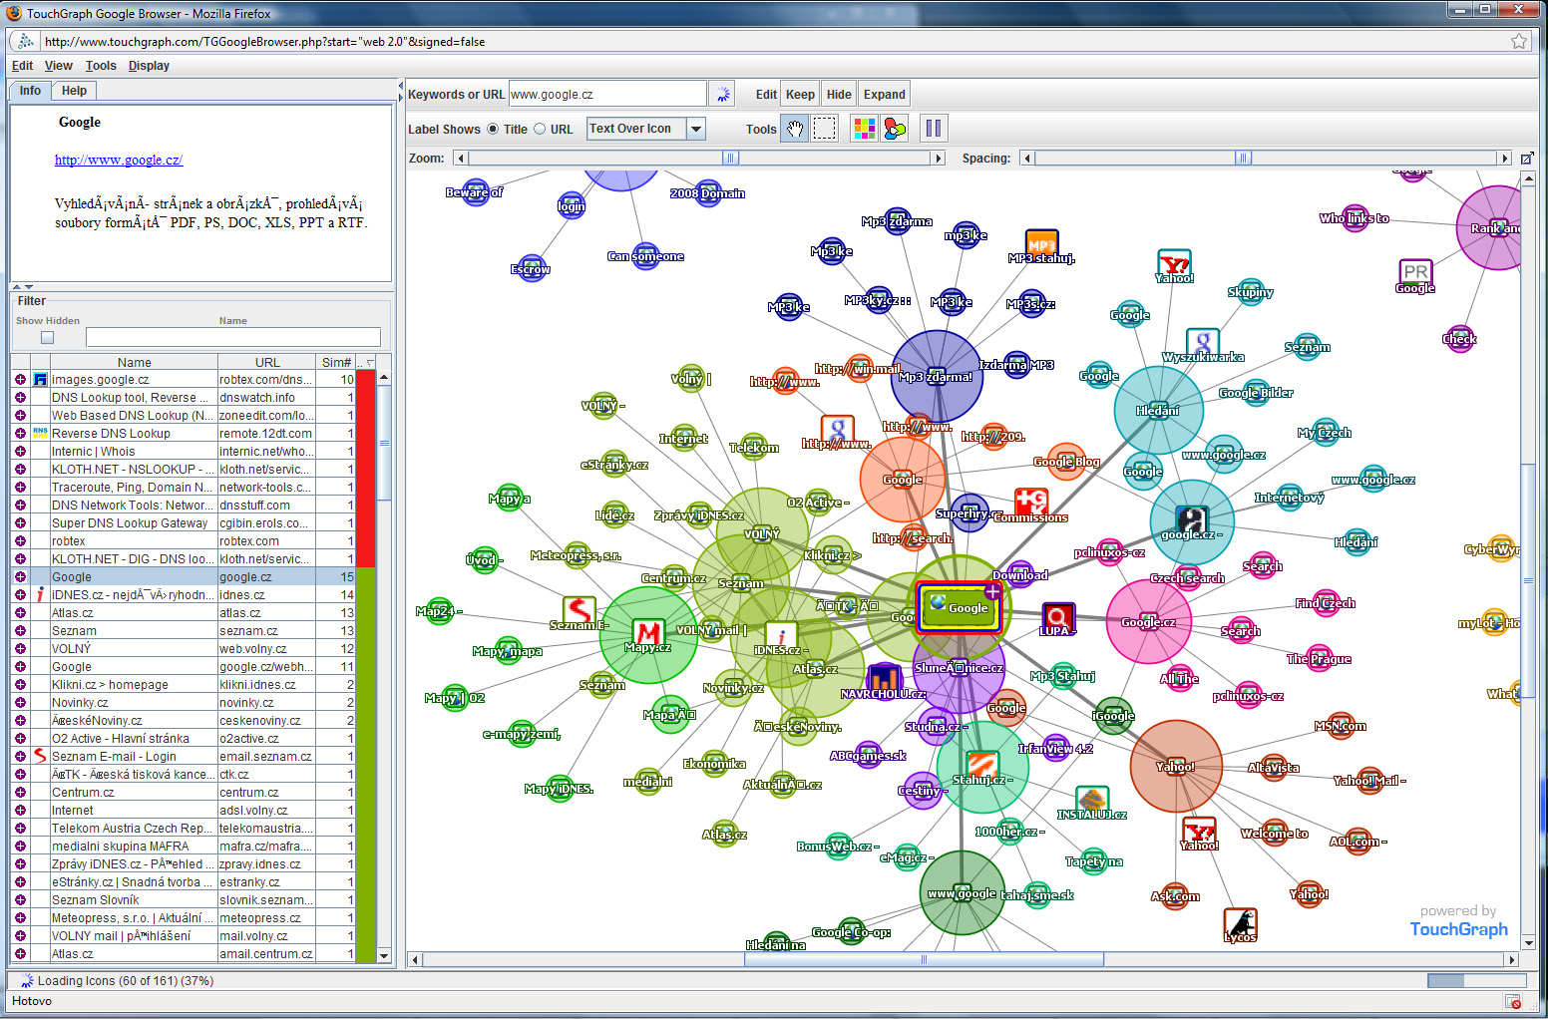
Task: Click the Expand button
Action: click(x=884, y=95)
